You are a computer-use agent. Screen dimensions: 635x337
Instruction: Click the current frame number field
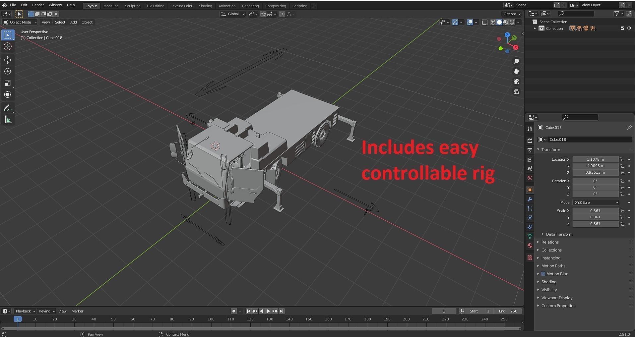444,311
